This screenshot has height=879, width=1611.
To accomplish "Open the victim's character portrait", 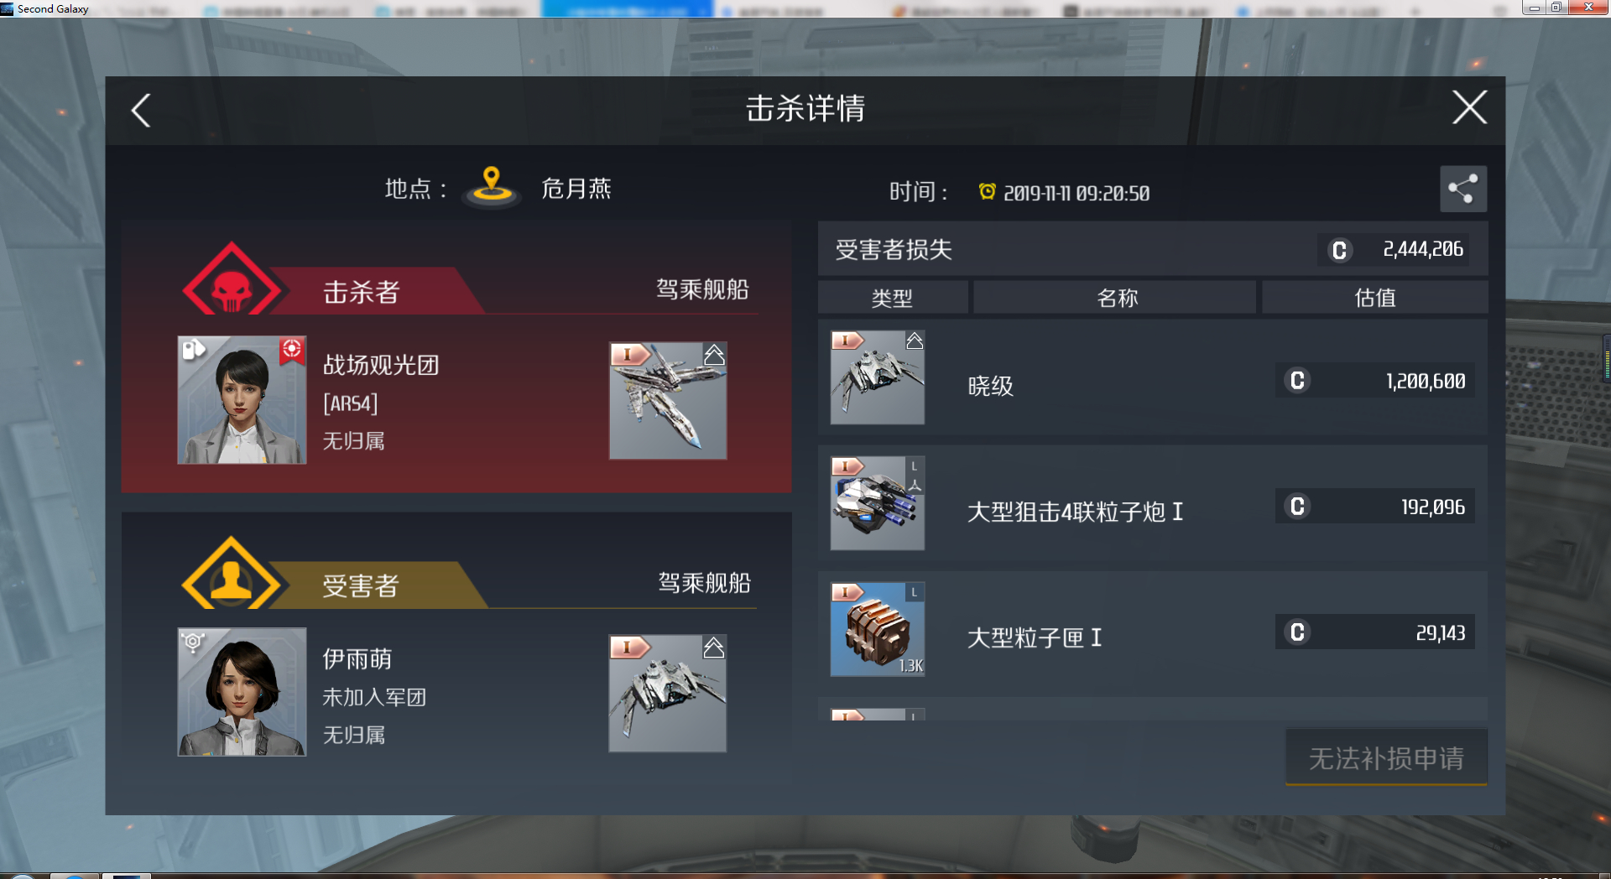I will pyautogui.click(x=242, y=692).
